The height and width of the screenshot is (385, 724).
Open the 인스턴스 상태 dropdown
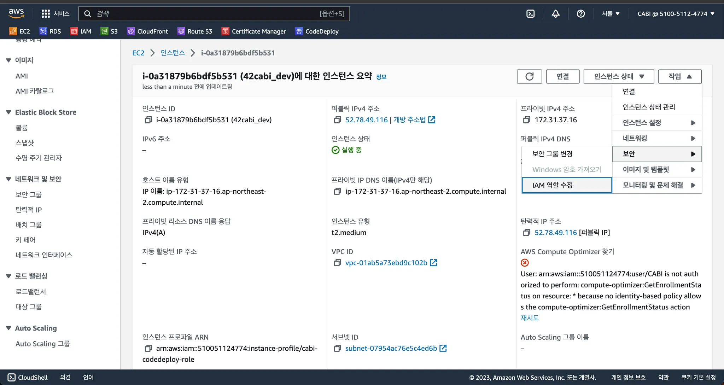tap(619, 76)
